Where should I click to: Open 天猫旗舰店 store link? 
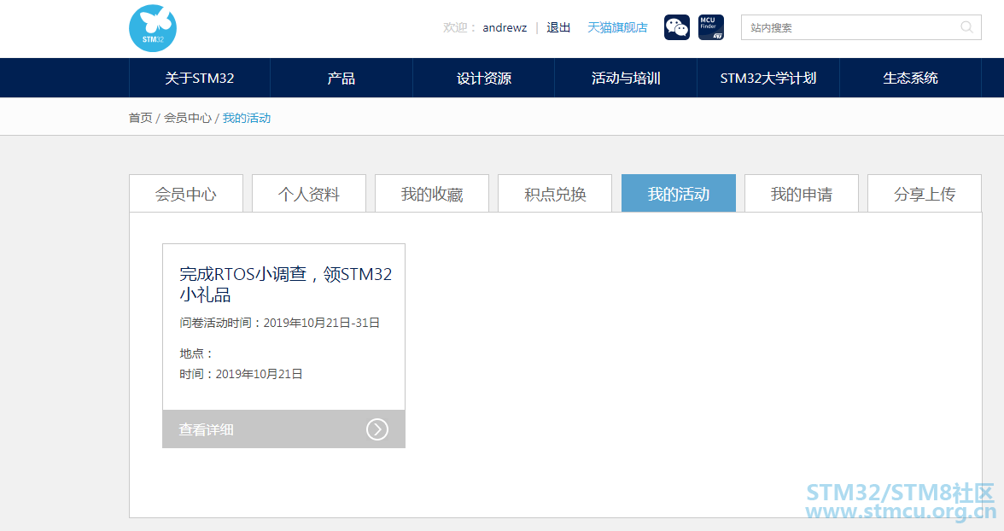(617, 27)
